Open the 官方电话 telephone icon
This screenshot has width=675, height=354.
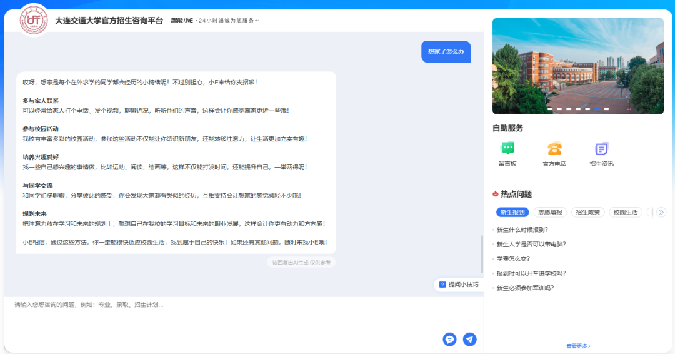point(554,149)
